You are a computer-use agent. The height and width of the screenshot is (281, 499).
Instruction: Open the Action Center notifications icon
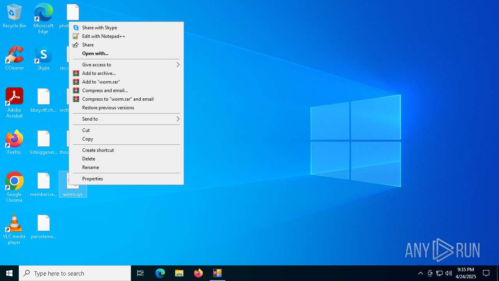(x=486, y=273)
